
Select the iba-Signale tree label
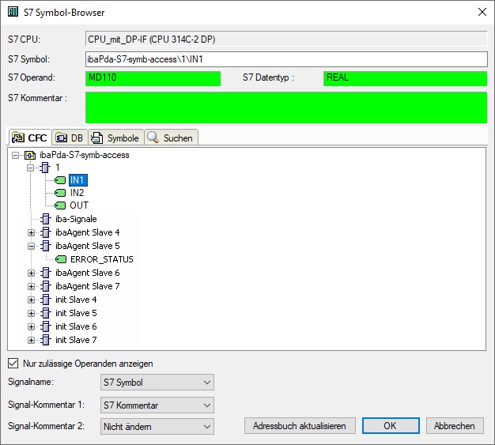(76, 219)
